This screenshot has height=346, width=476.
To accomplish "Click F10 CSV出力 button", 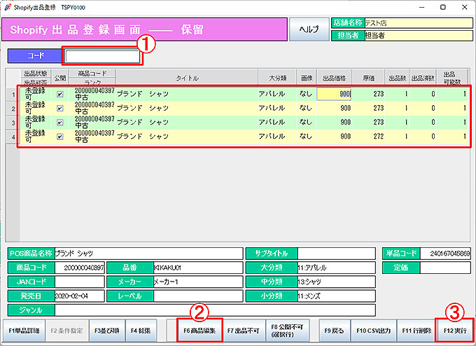I will coord(373,331).
